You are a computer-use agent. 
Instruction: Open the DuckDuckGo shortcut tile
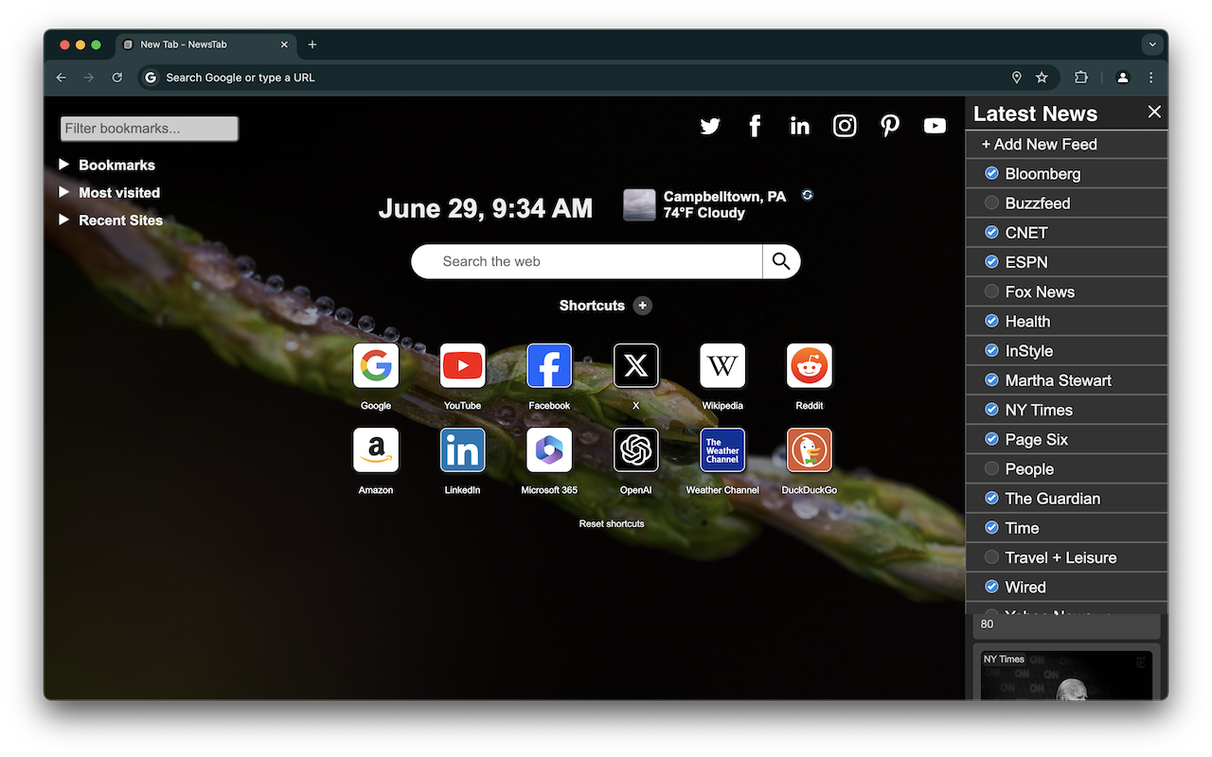point(810,450)
